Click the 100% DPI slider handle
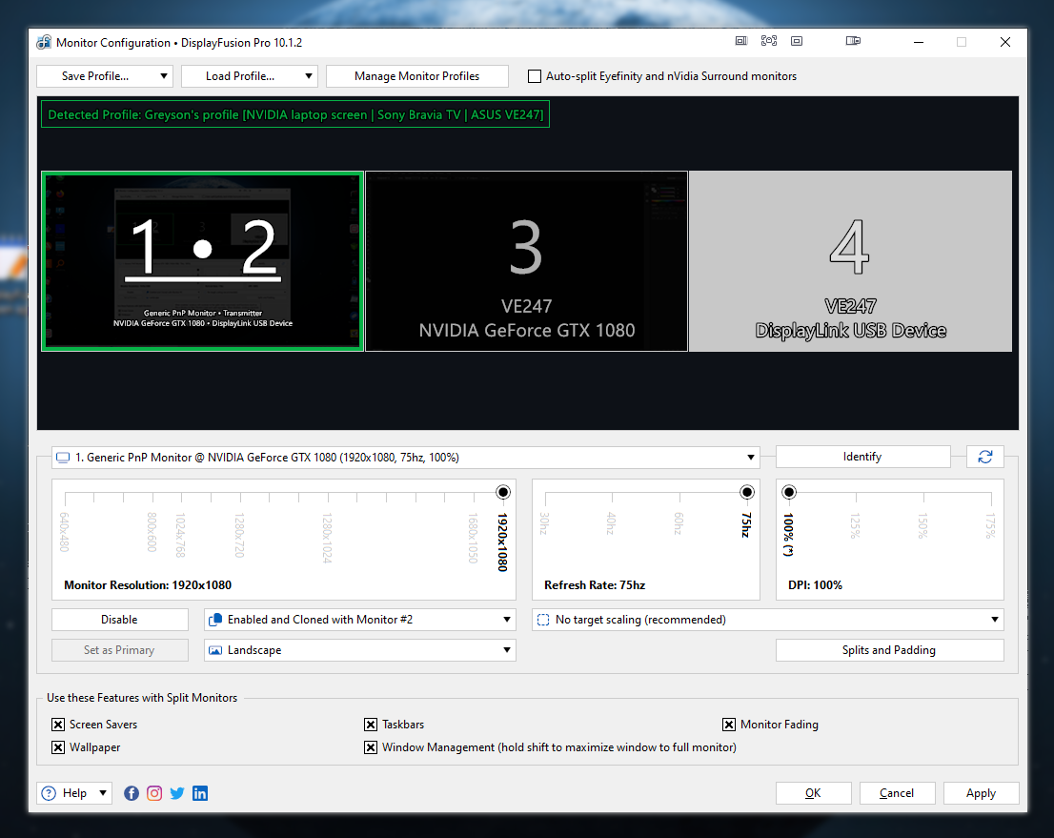Viewport: 1054px width, 838px height. coord(789,492)
